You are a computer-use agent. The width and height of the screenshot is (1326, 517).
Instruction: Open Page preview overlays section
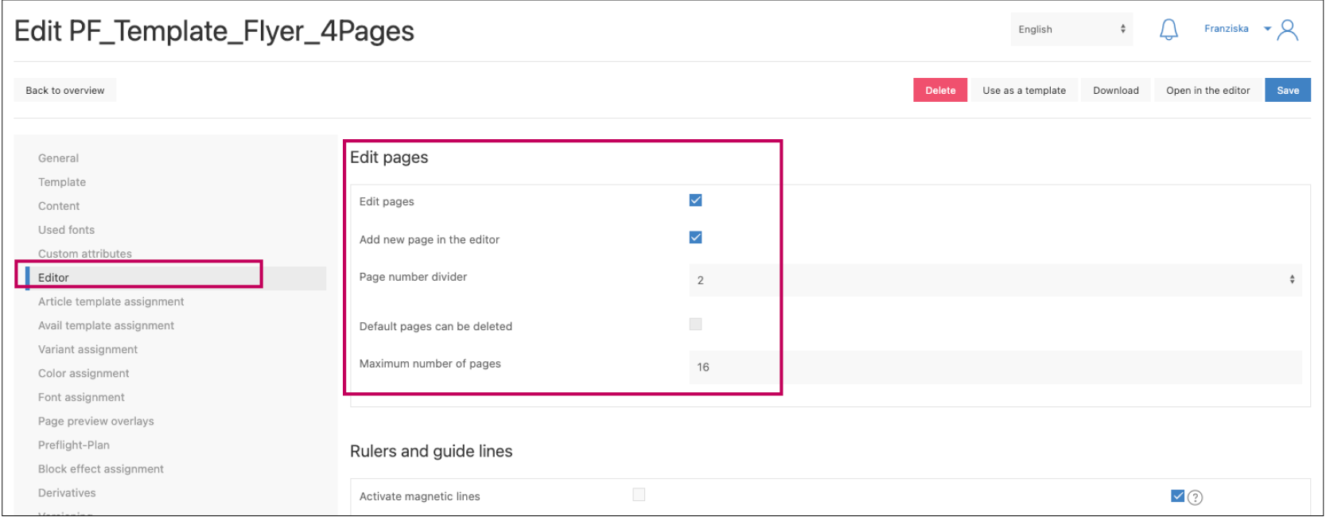click(95, 421)
